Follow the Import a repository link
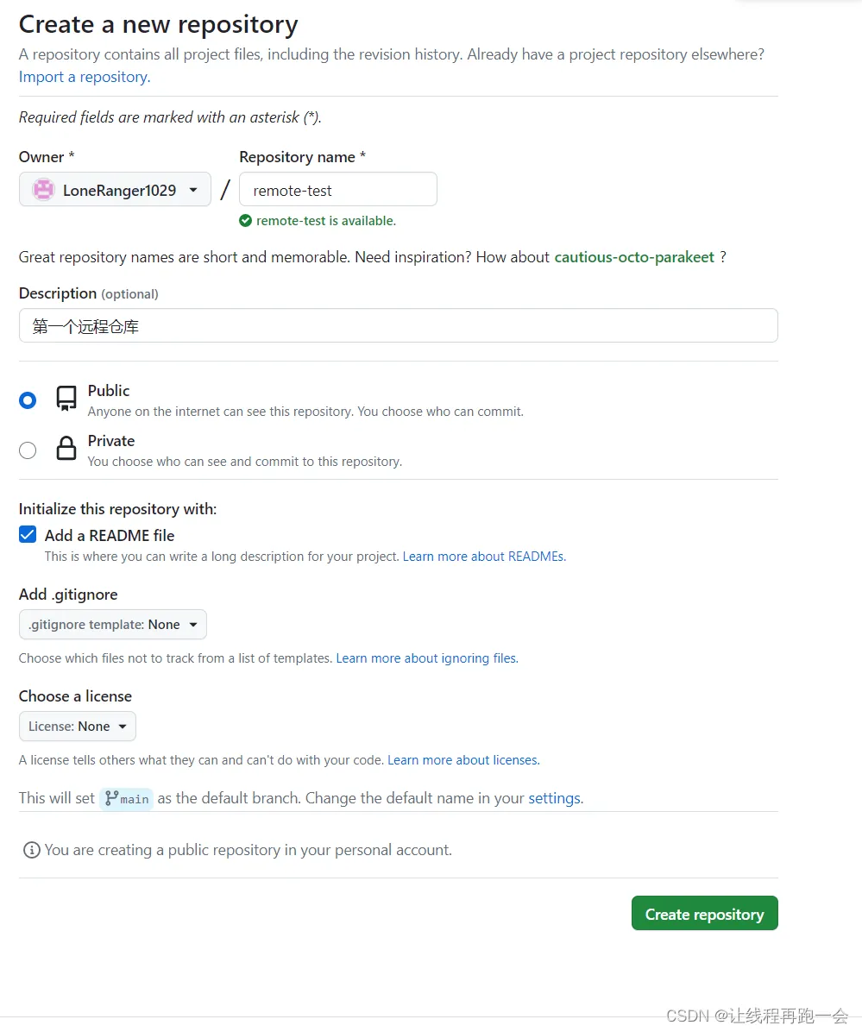This screenshot has width=862, height=1032. [x=85, y=77]
